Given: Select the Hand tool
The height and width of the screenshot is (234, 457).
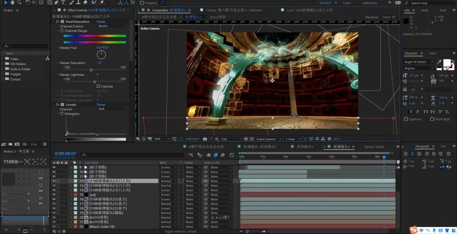Looking at the screenshot, I should click(13, 3).
